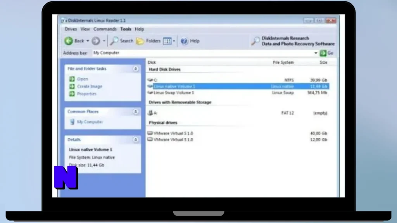
Task: Minimize the Linux Reader window
Action: tap(308, 21)
